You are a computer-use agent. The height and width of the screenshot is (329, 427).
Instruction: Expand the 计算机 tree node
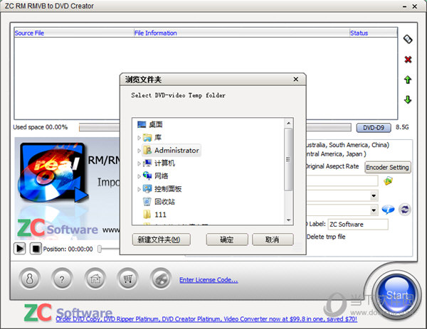(139, 163)
